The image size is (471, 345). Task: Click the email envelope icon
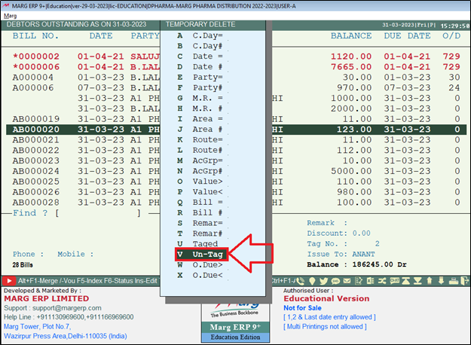pyautogui.click(x=347, y=281)
